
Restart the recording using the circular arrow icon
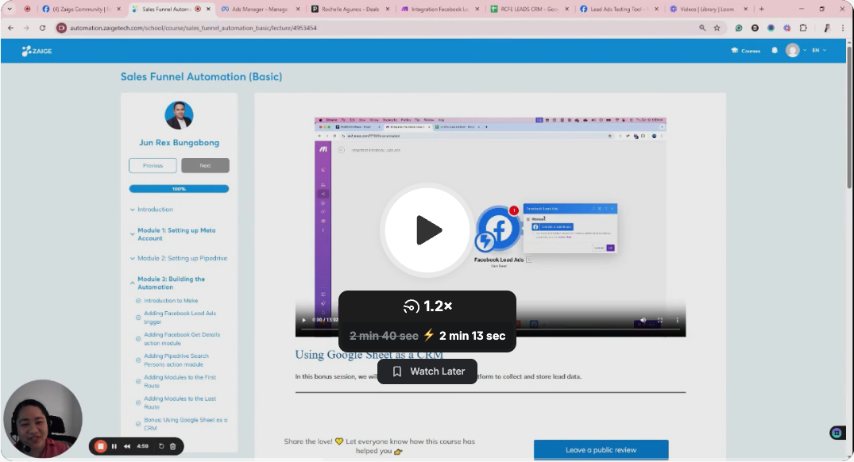pyautogui.click(x=161, y=446)
